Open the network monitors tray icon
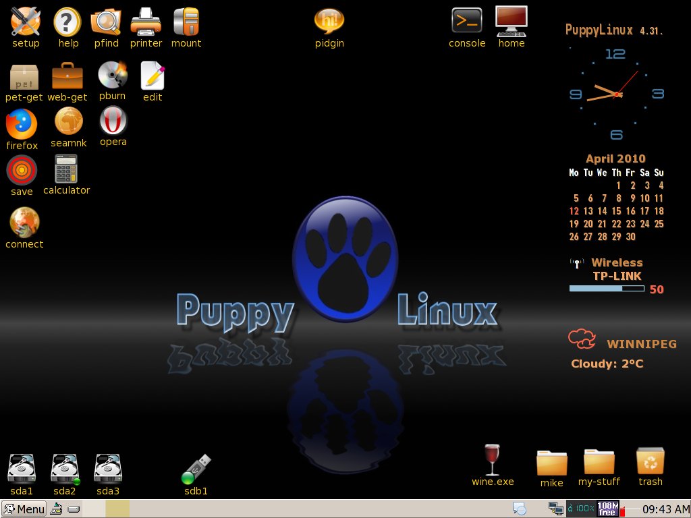Screen dimensions: 691x518 coord(556,509)
